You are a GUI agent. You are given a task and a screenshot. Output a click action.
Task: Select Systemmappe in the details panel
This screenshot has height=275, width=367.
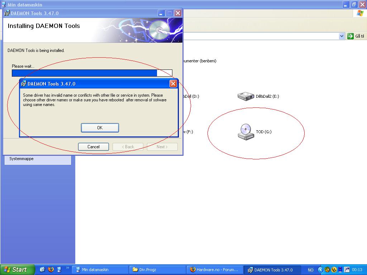(x=22, y=159)
